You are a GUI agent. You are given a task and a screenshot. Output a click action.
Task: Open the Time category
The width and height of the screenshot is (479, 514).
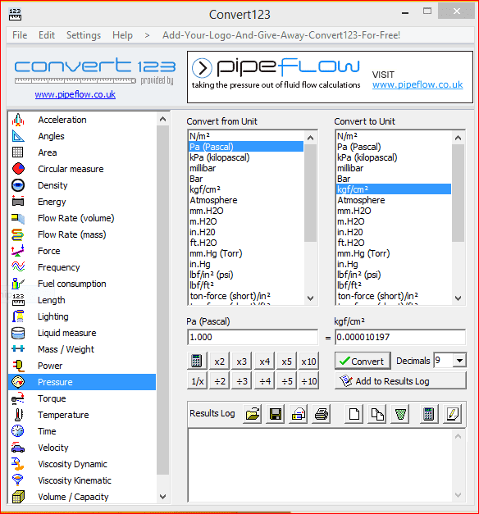82,431
